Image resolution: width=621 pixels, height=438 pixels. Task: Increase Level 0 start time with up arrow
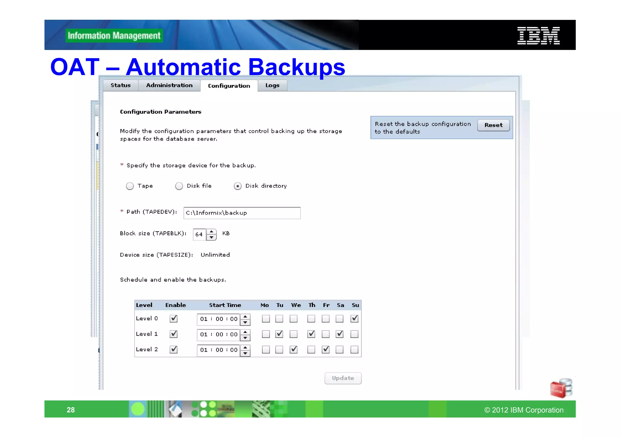point(245,316)
